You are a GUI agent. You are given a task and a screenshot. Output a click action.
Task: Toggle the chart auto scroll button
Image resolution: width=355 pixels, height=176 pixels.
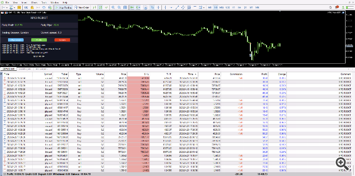tap(132, 8)
